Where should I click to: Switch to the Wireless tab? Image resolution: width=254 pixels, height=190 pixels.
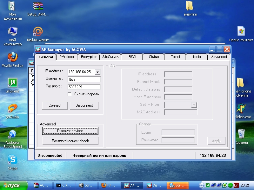(x=67, y=57)
